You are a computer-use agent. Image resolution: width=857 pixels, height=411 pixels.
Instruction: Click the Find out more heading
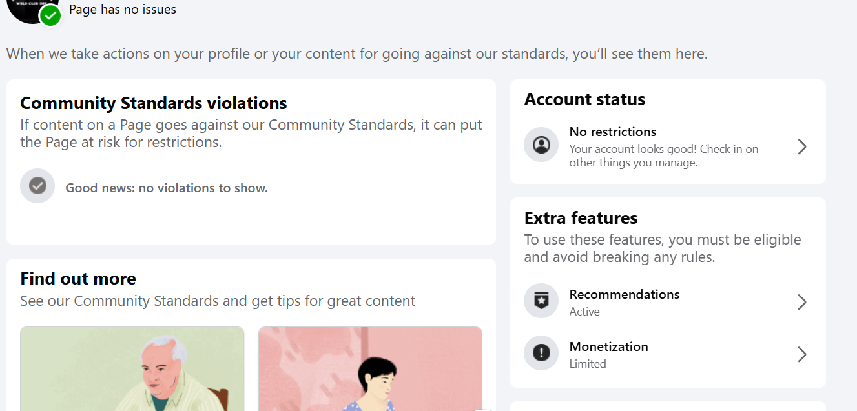click(x=78, y=279)
